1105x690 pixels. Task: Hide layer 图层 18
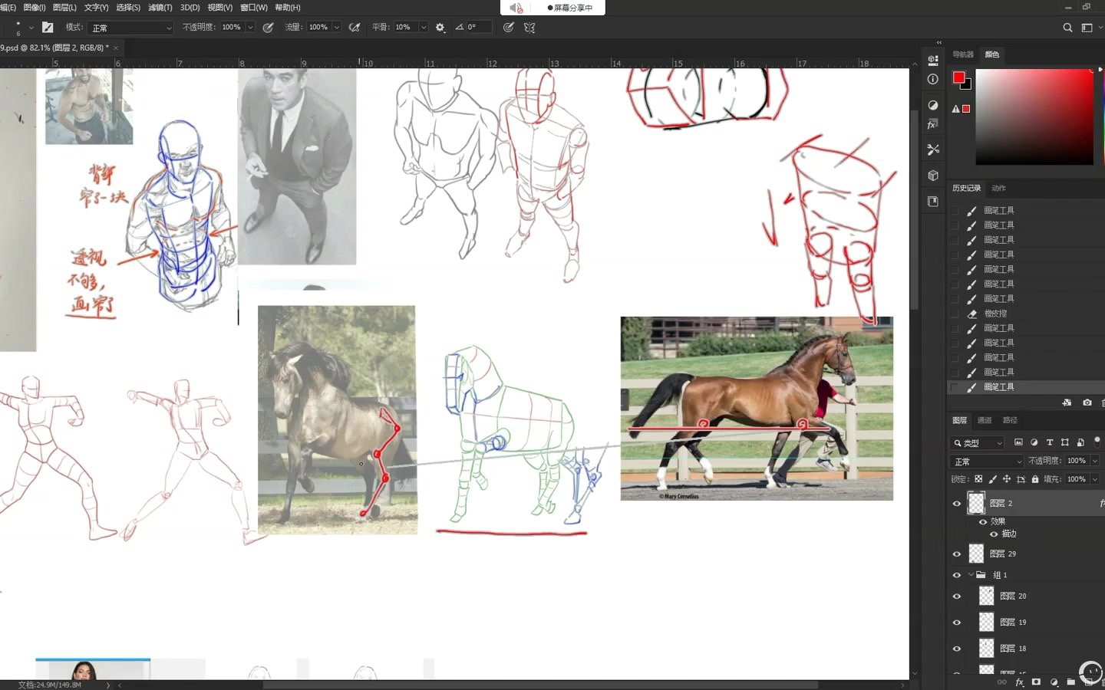click(956, 649)
